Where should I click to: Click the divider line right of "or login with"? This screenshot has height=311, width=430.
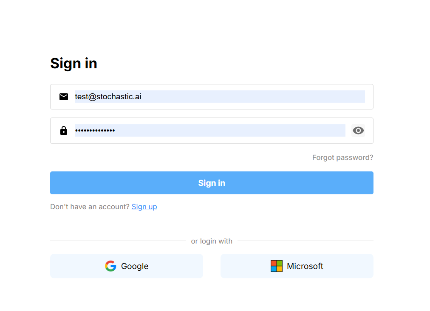click(x=305, y=241)
